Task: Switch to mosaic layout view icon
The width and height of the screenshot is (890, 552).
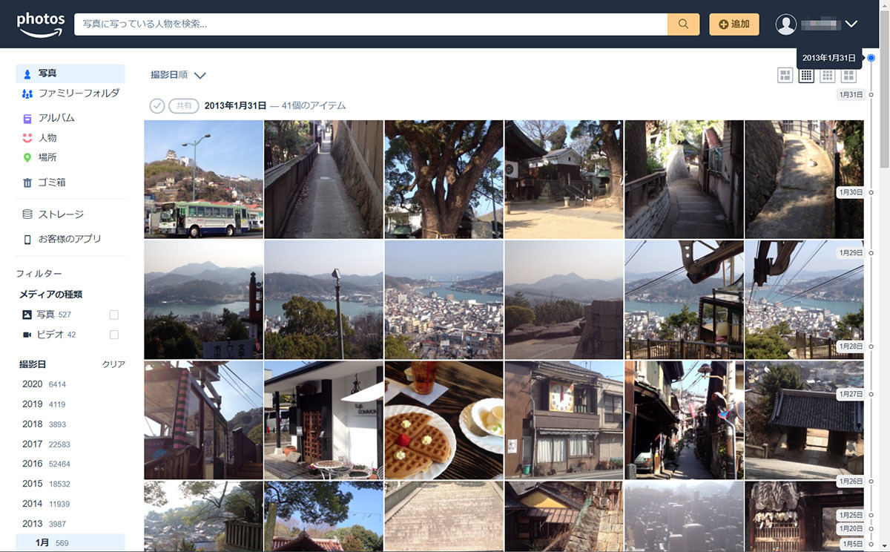Action: (x=785, y=75)
